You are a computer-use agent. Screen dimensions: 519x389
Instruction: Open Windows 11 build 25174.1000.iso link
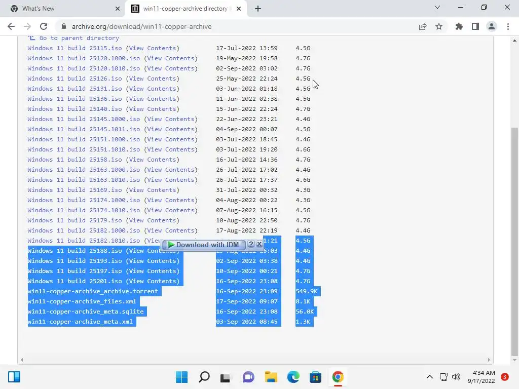tap(84, 200)
